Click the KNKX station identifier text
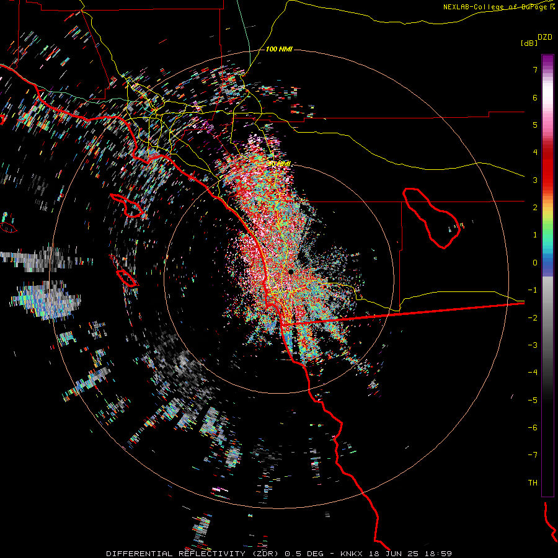 coord(352,554)
